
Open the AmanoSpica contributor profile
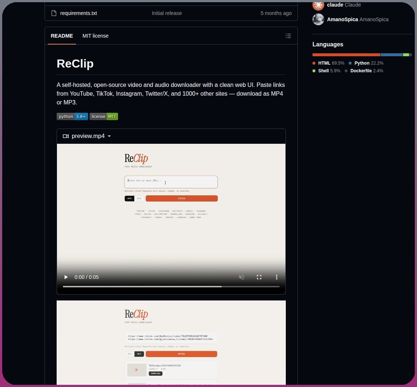click(x=358, y=19)
